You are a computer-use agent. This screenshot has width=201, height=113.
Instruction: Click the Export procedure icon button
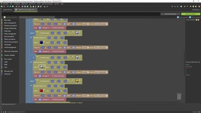(178, 17)
